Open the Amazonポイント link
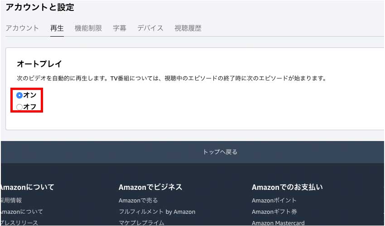 274,200
